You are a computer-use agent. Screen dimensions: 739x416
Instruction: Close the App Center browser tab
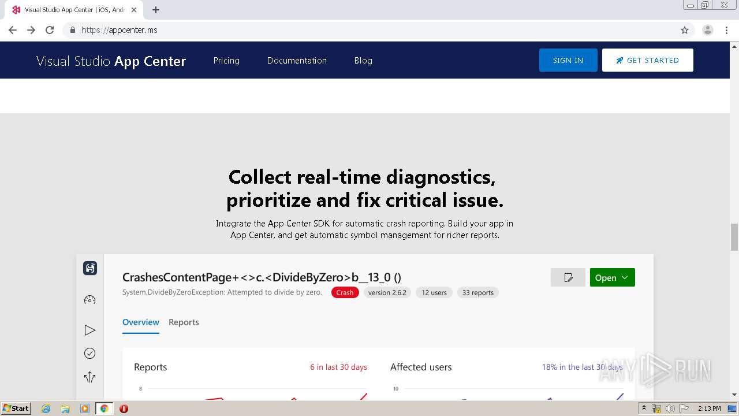[x=135, y=10]
